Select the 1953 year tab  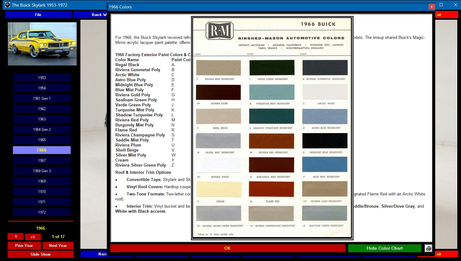(x=42, y=78)
